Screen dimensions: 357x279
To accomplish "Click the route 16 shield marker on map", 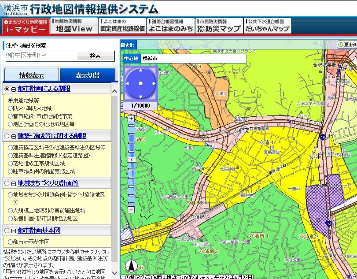I will click(x=322, y=137).
